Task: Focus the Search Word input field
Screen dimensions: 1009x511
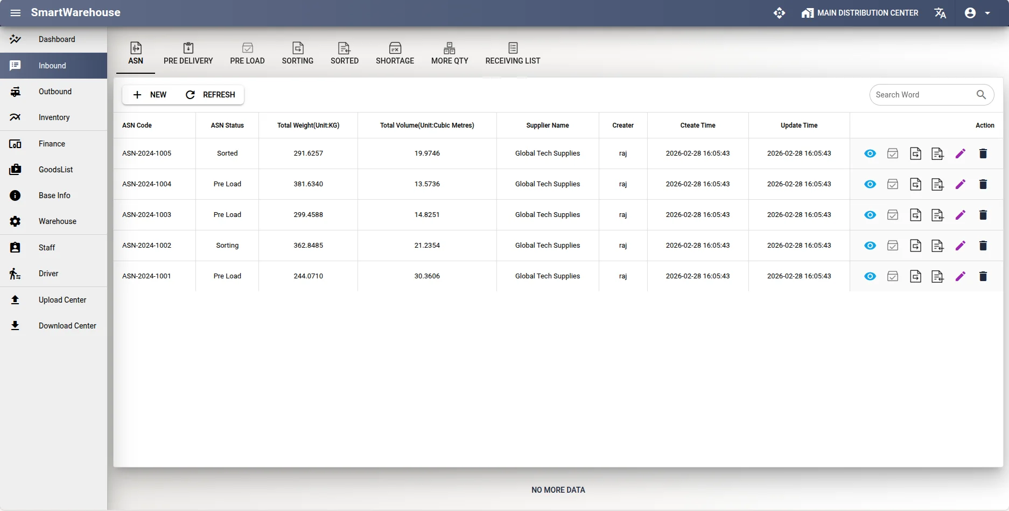Action: (x=923, y=95)
